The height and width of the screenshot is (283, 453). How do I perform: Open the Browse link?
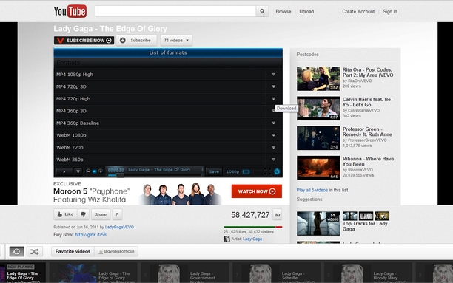[283, 12]
